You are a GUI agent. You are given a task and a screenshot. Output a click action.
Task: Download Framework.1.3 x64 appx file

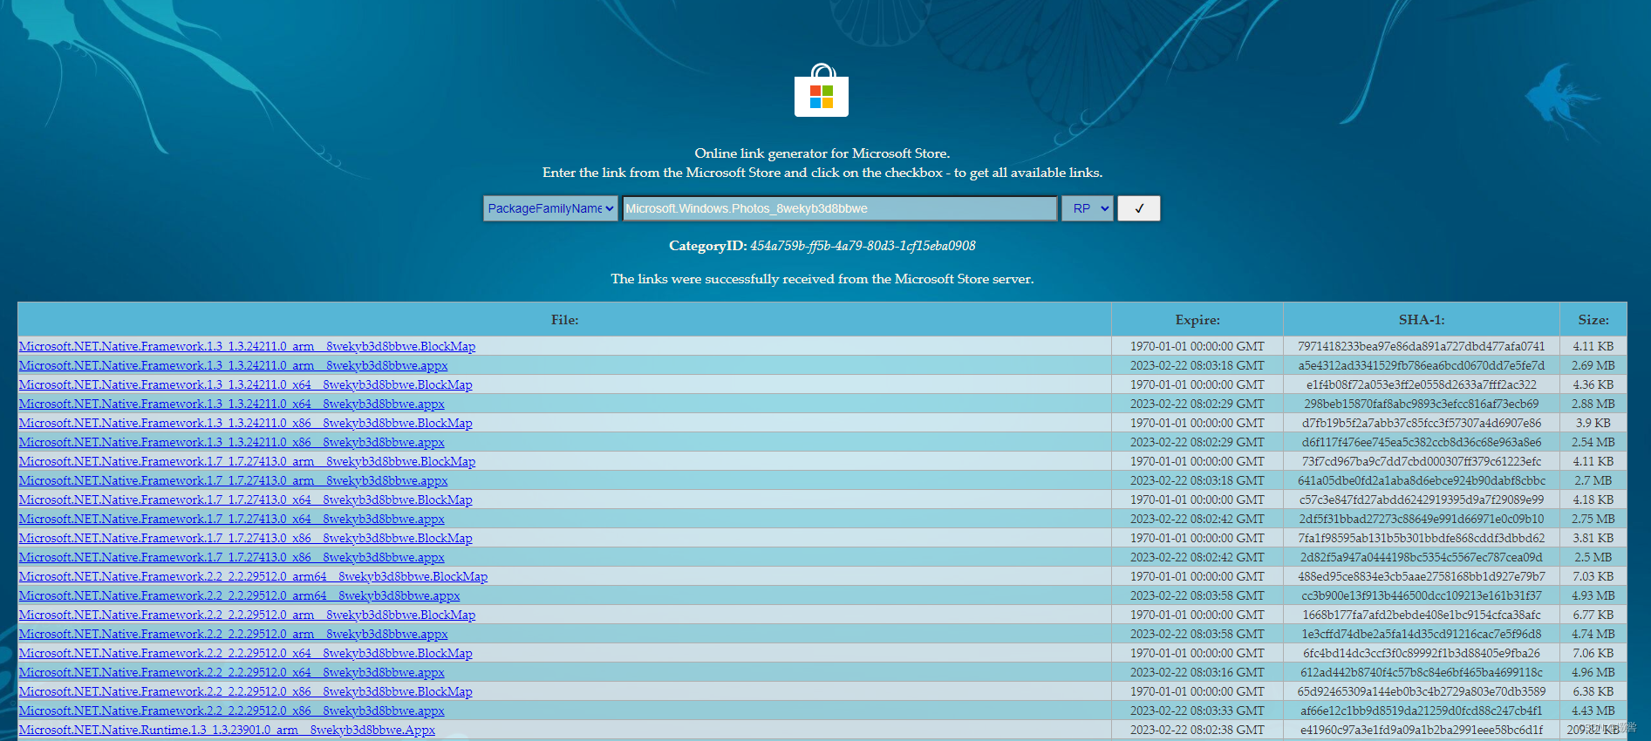[x=231, y=404]
